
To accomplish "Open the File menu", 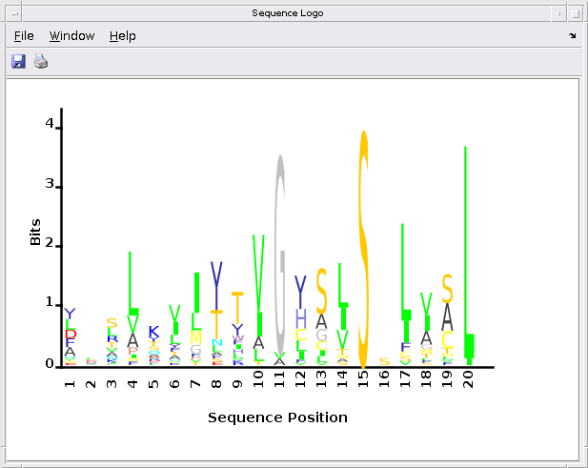I will (x=24, y=36).
